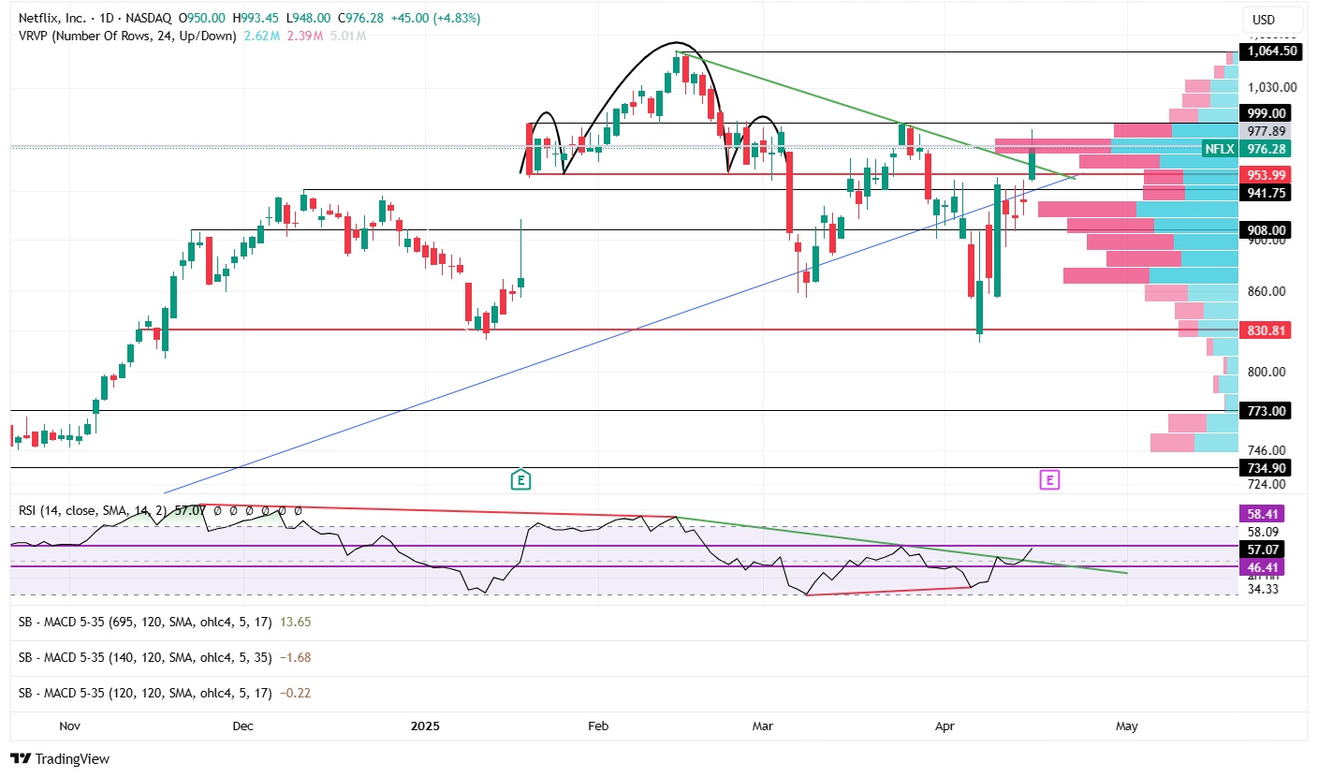Select the SB - MACD 5-35 (140) legend

pyautogui.click(x=145, y=657)
